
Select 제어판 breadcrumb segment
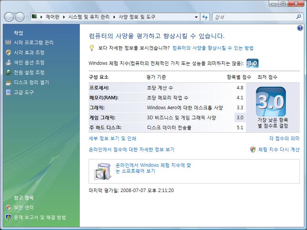tap(53, 17)
